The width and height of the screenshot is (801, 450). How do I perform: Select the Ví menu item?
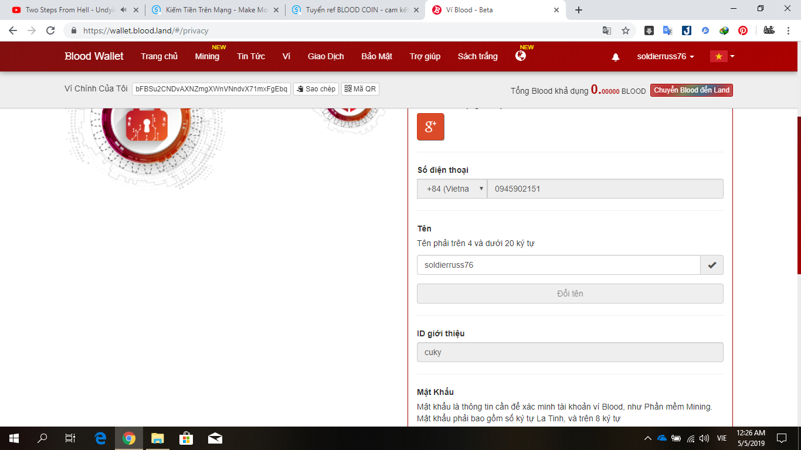point(286,56)
